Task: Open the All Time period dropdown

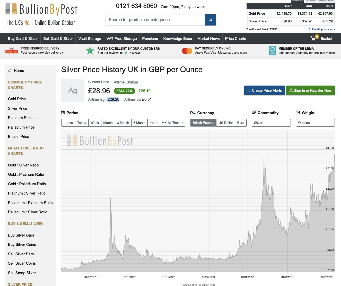Action: click(x=172, y=123)
